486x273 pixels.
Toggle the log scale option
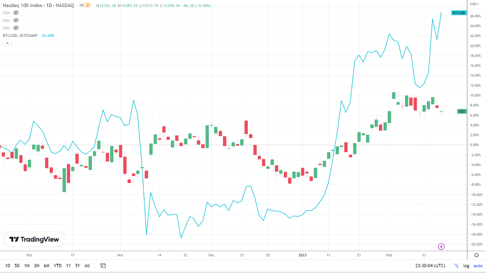point(466,266)
